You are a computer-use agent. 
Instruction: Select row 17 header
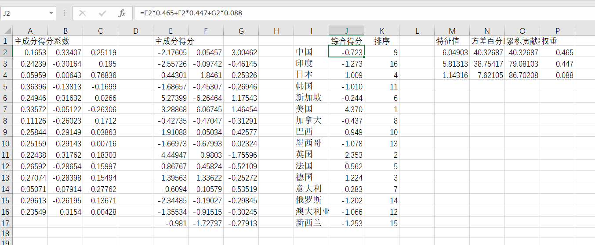(x=6, y=223)
